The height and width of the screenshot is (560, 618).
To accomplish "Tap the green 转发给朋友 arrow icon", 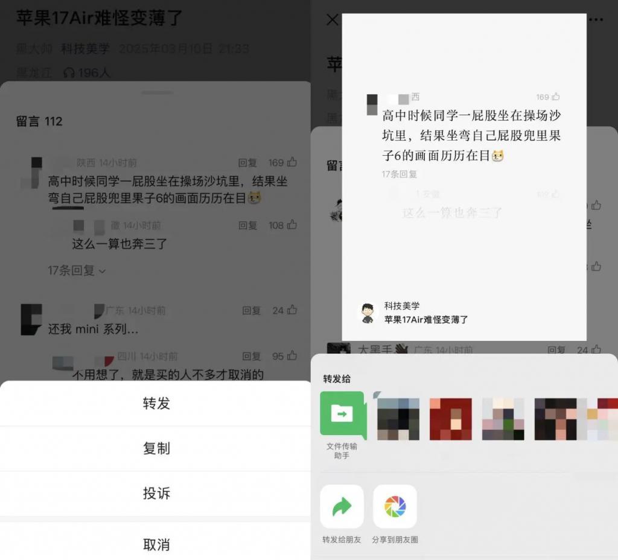I will point(343,508).
